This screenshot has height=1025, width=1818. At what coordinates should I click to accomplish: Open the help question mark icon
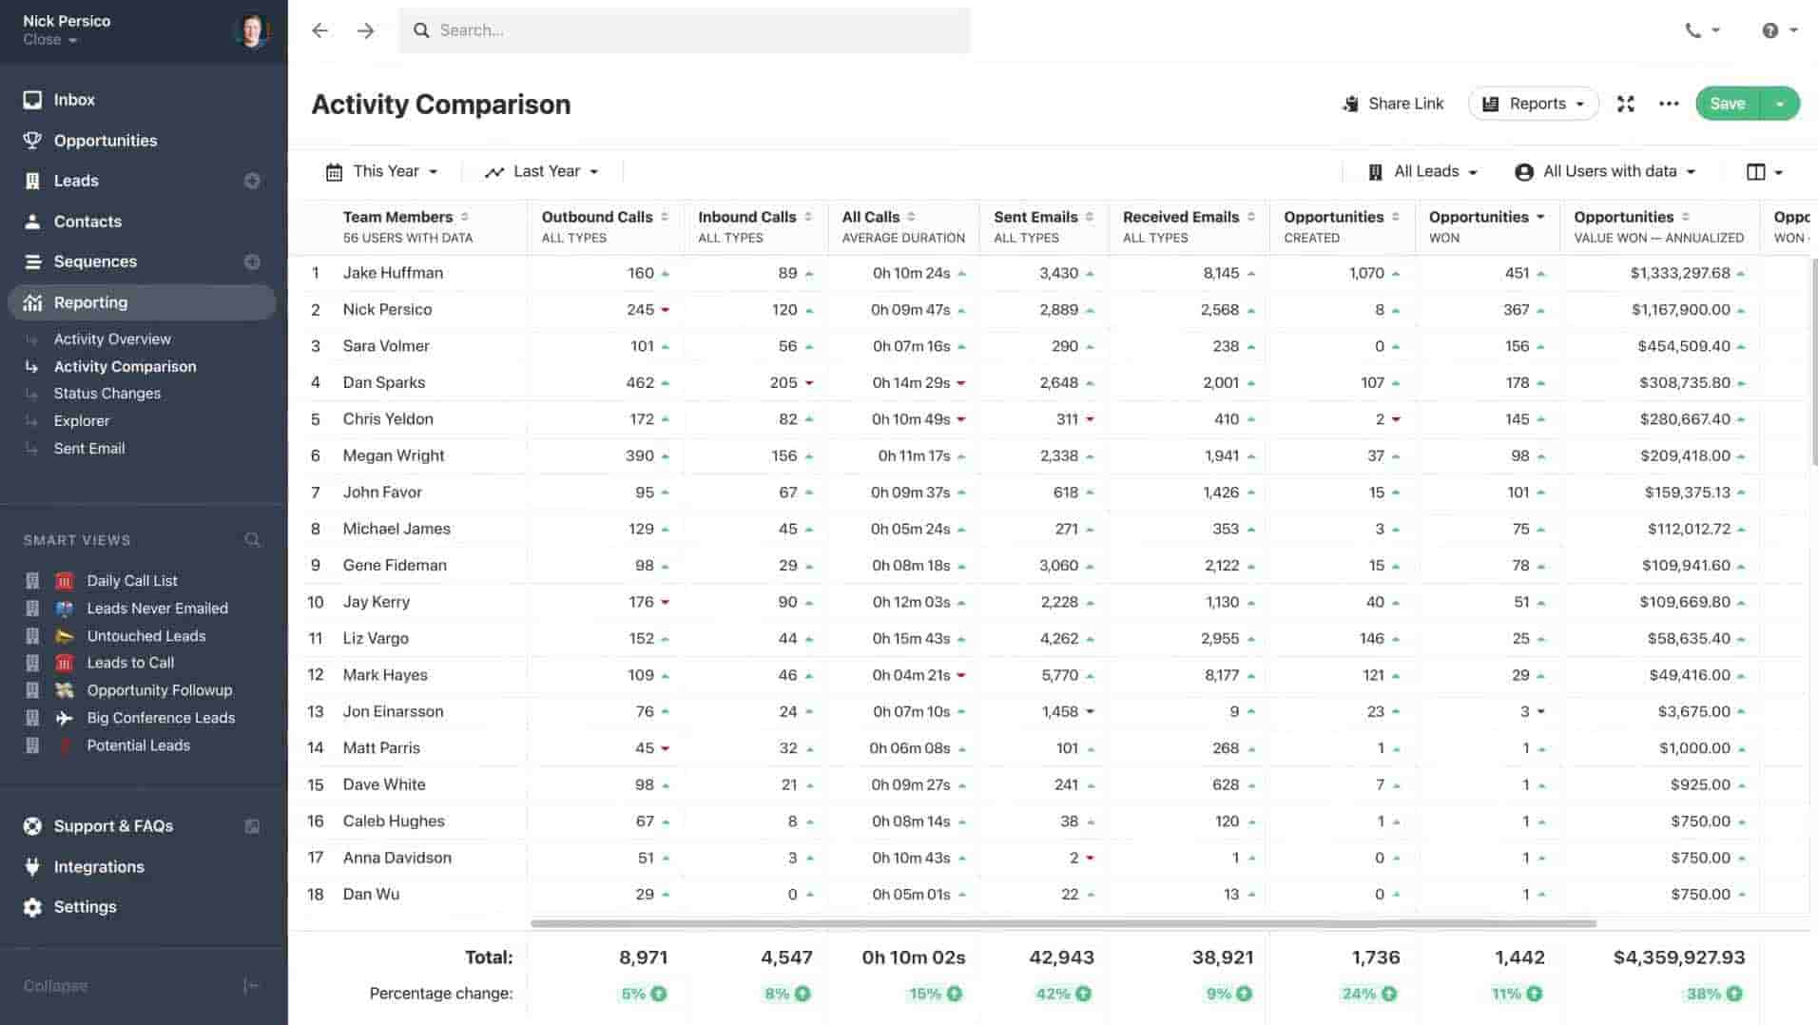tap(1770, 30)
